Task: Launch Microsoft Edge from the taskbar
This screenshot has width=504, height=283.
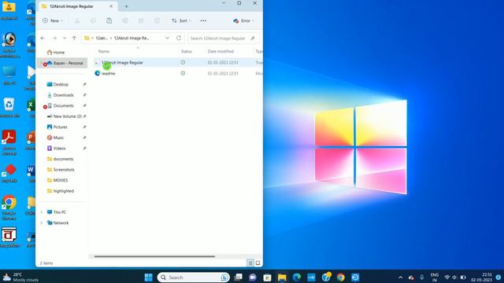Action: coord(296,277)
